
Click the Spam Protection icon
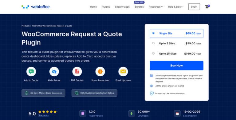(x=100, y=71)
